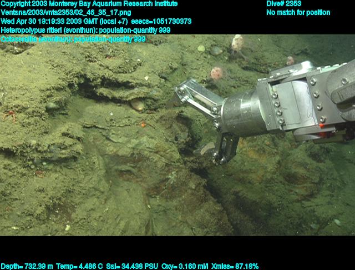Select the Xmiss= 87.18% reading
This screenshot has height=270, width=355.
click(x=235, y=266)
